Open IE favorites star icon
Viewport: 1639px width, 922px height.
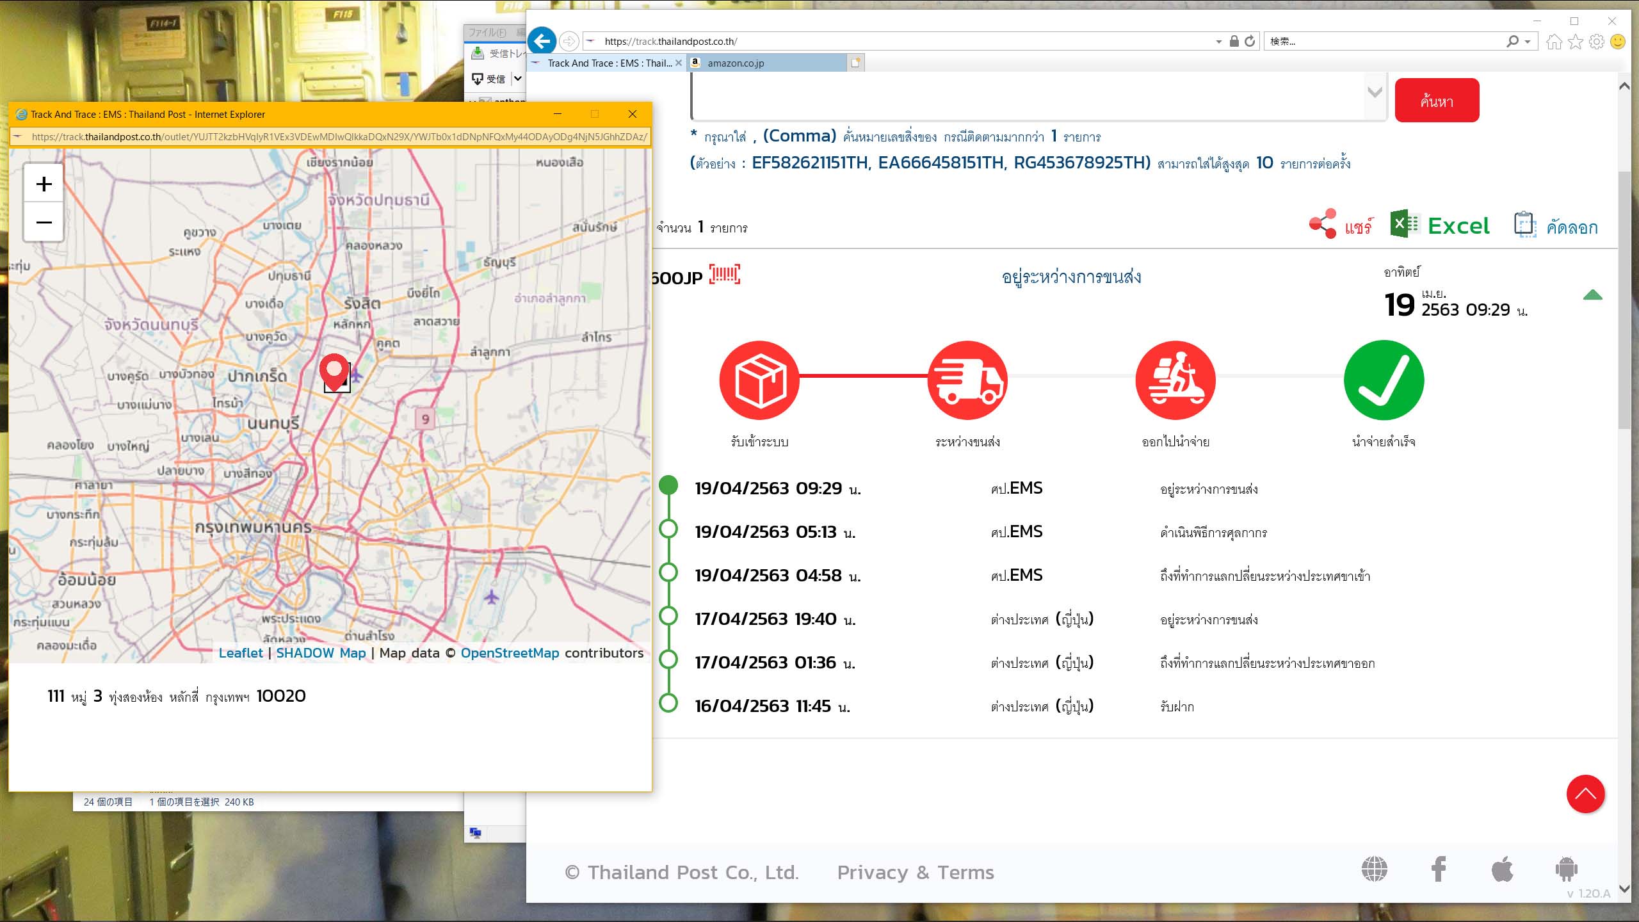click(x=1576, y=42)
